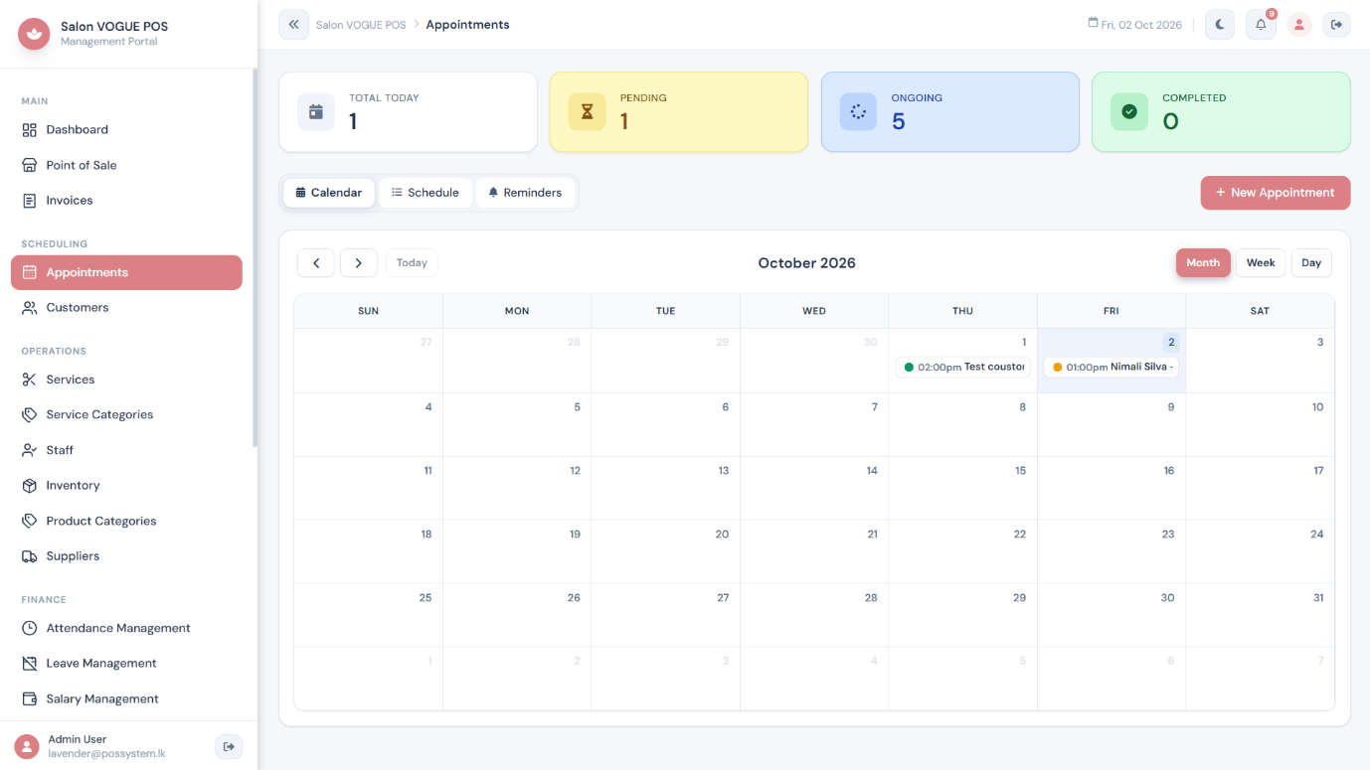Open 02:00pm Test customer appointment

[x=962, y=368]
